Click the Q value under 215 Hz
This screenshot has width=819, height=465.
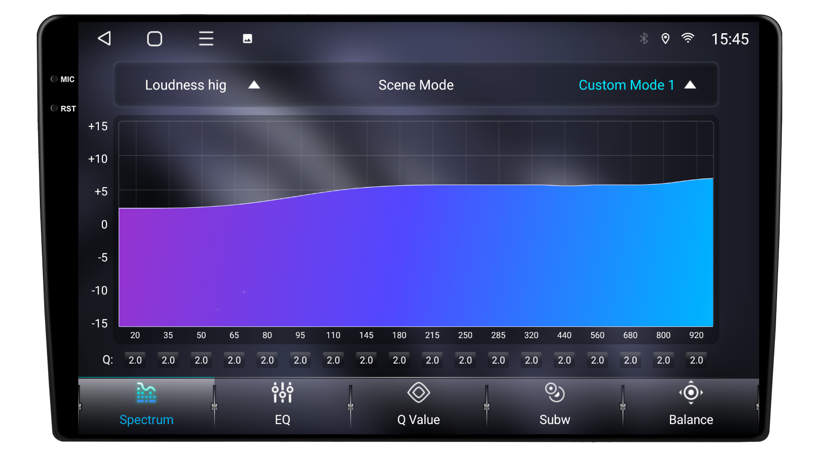[x=433, y=360]
